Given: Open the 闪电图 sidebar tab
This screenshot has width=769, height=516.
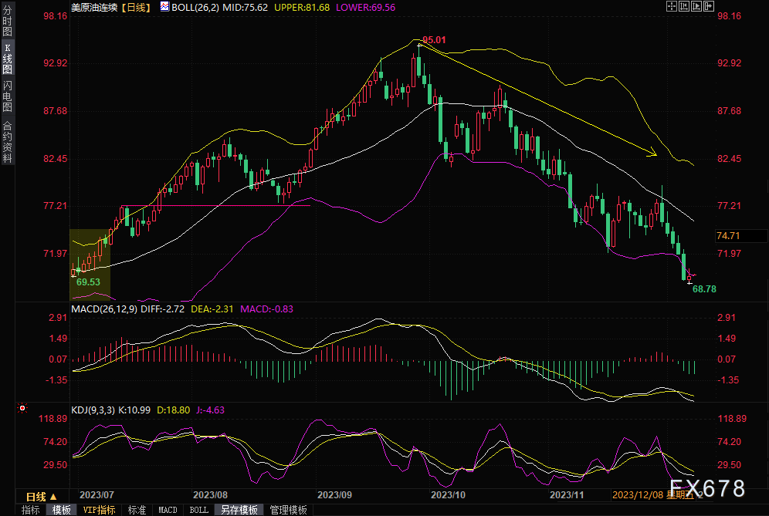Looking at the screenshot, I should (x=7, y=96).
